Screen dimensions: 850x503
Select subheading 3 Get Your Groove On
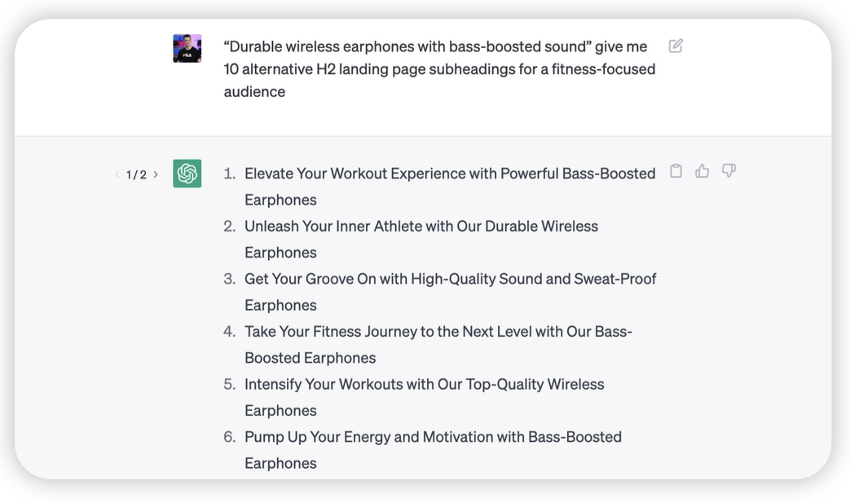tap(451, 292)
